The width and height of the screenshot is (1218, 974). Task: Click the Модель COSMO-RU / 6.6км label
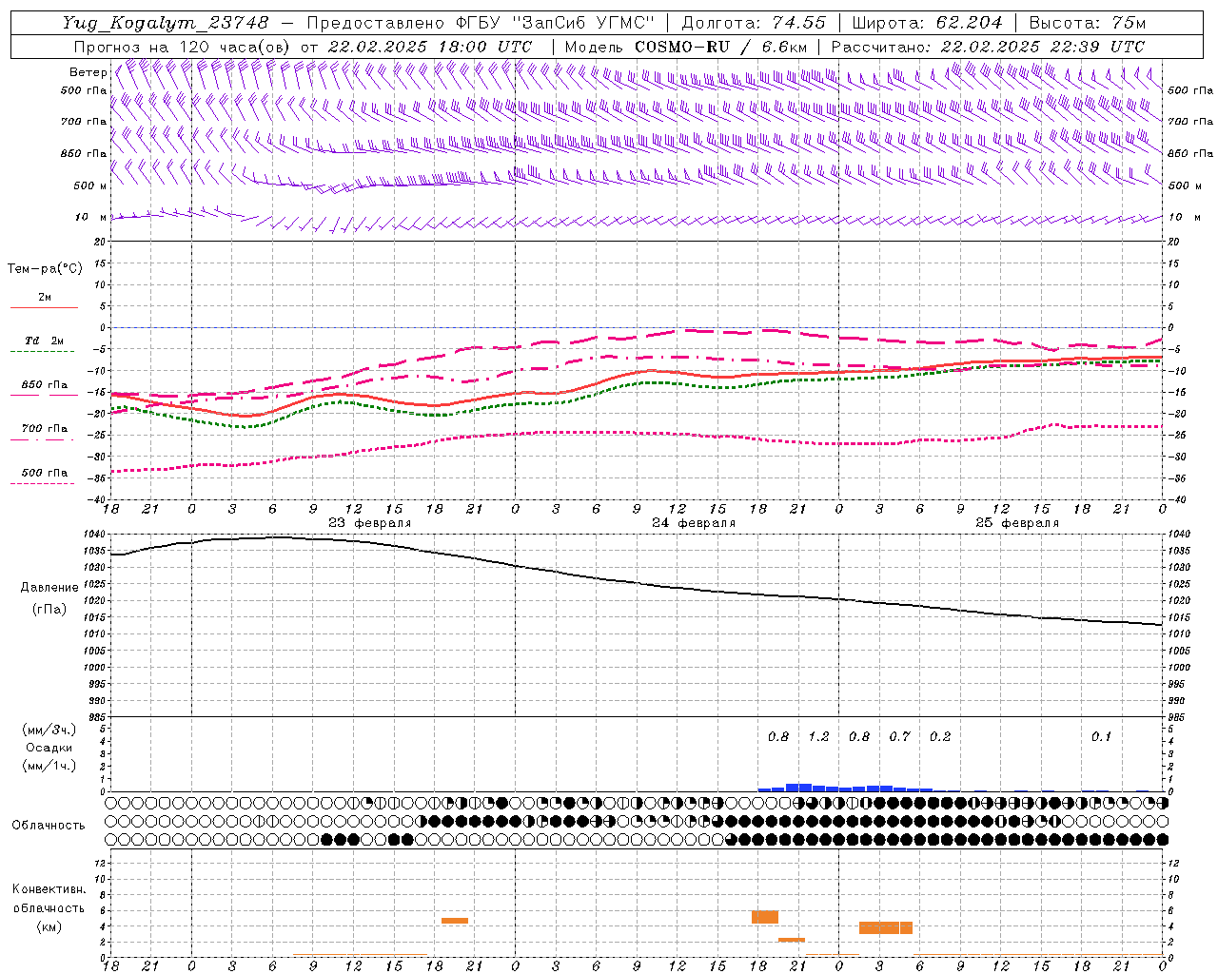pyautogui.click(x=685, y=47)
